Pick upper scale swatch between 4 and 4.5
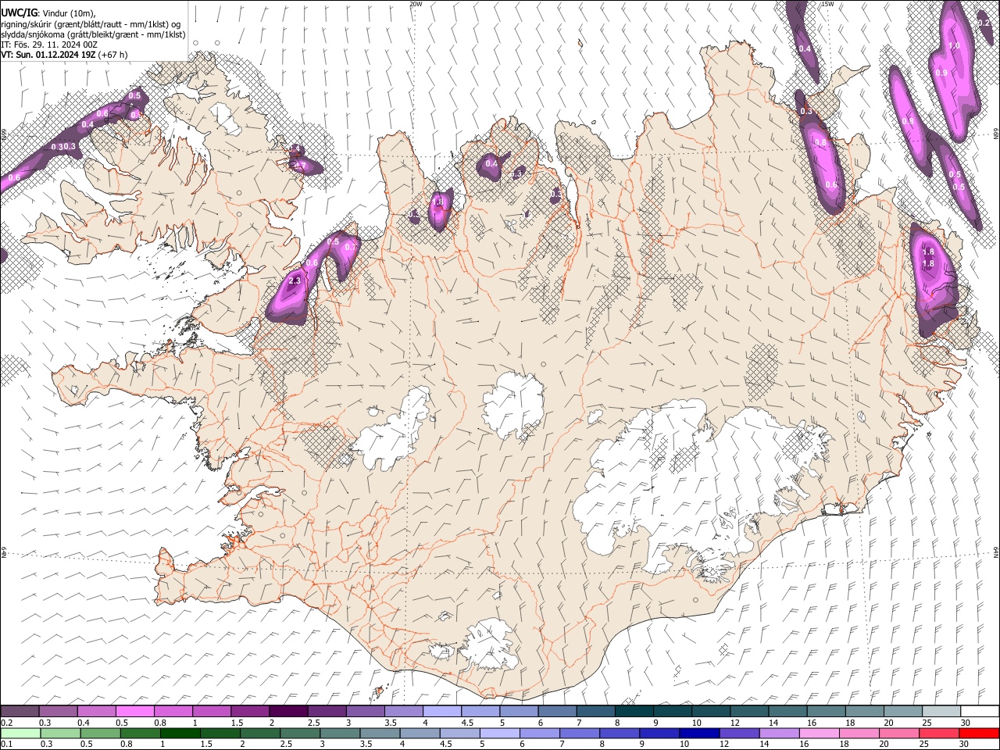The width and height of the screenshot is (1000, 750). [x=441, y=711]
